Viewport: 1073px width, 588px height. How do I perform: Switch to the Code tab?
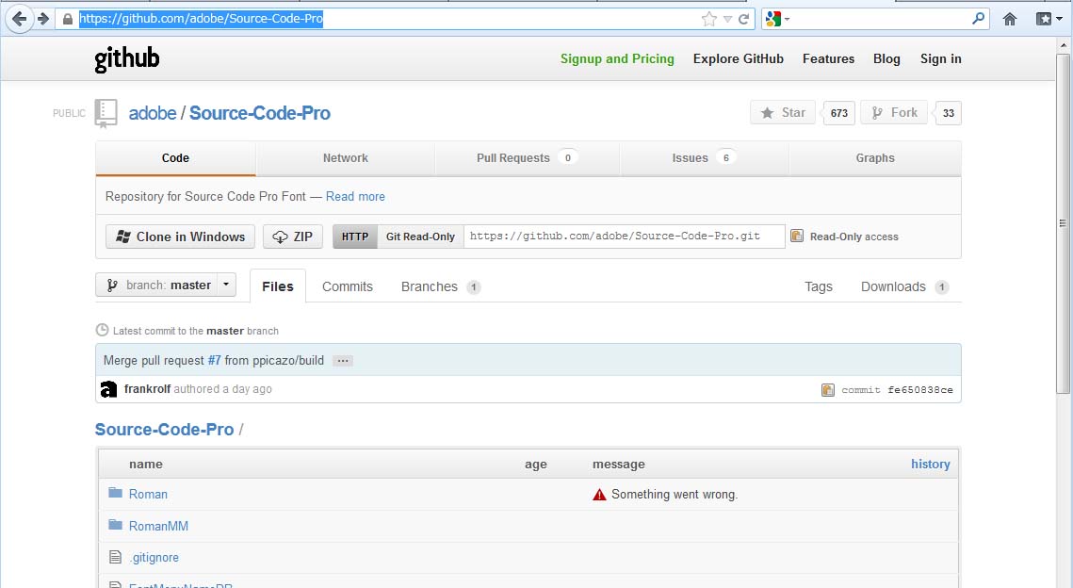[175, 158]
